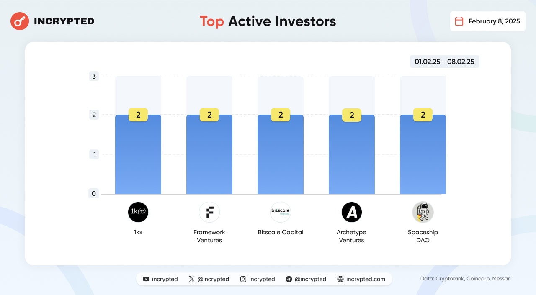The image size is (536, 295).
Task: Click the yellow value label on Bitscale bar
Action: click(281, 115)
